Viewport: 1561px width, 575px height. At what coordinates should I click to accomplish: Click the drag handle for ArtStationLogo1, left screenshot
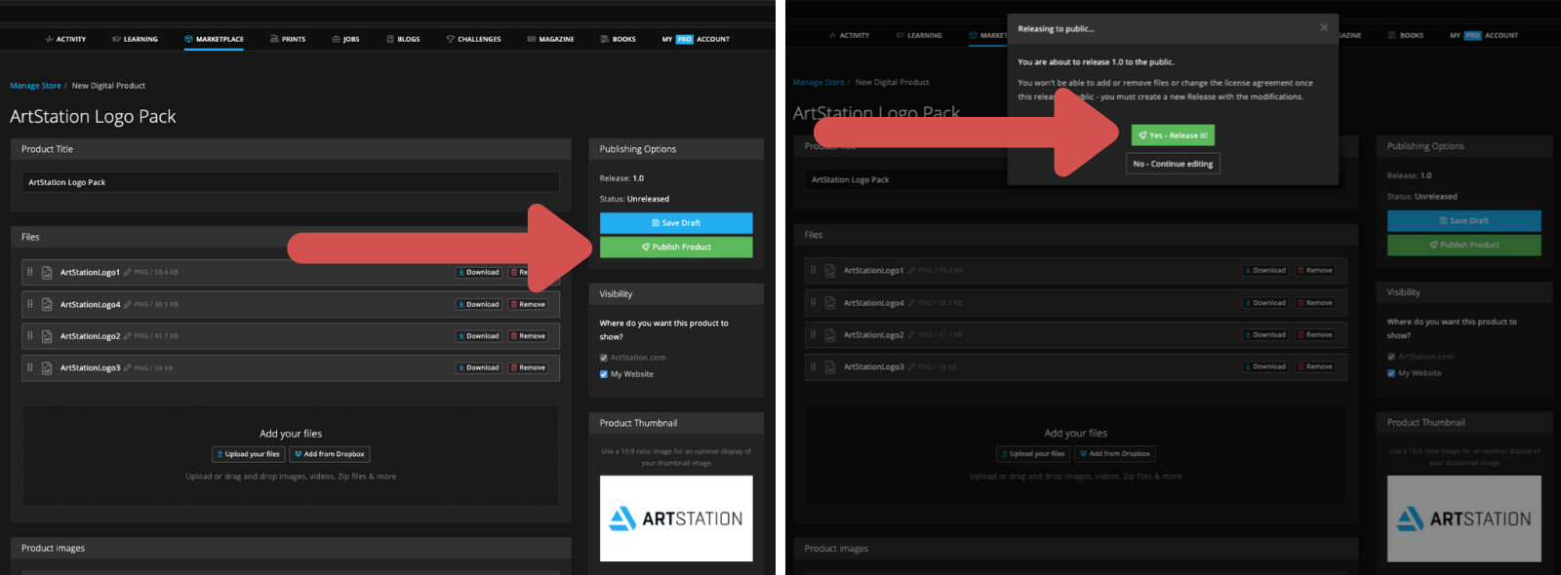30,272
